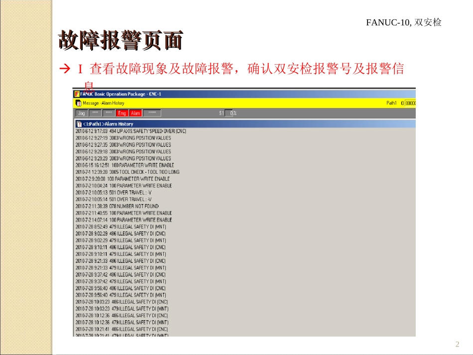The width and height of the screenshot is (473, 355).
Task: Select the 8:52:49 479 ILLEGAL SAFETY DI (MNT) row
Action: (120, 227)
